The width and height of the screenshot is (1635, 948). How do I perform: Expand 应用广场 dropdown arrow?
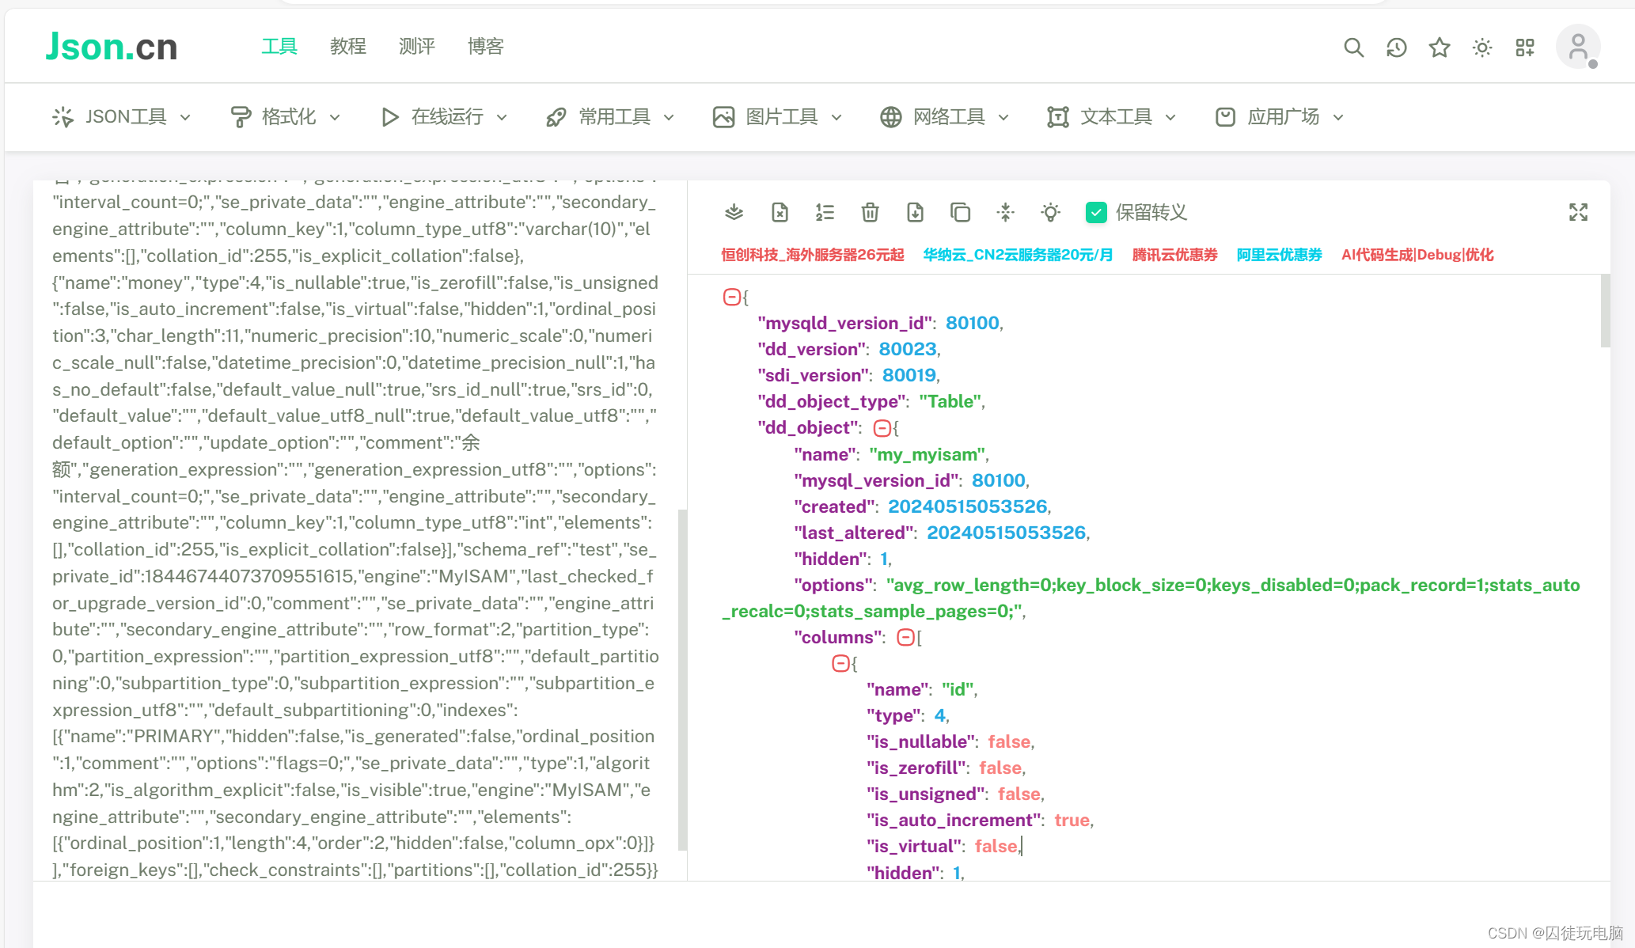pyautogui.click(x=1338, y=118)
